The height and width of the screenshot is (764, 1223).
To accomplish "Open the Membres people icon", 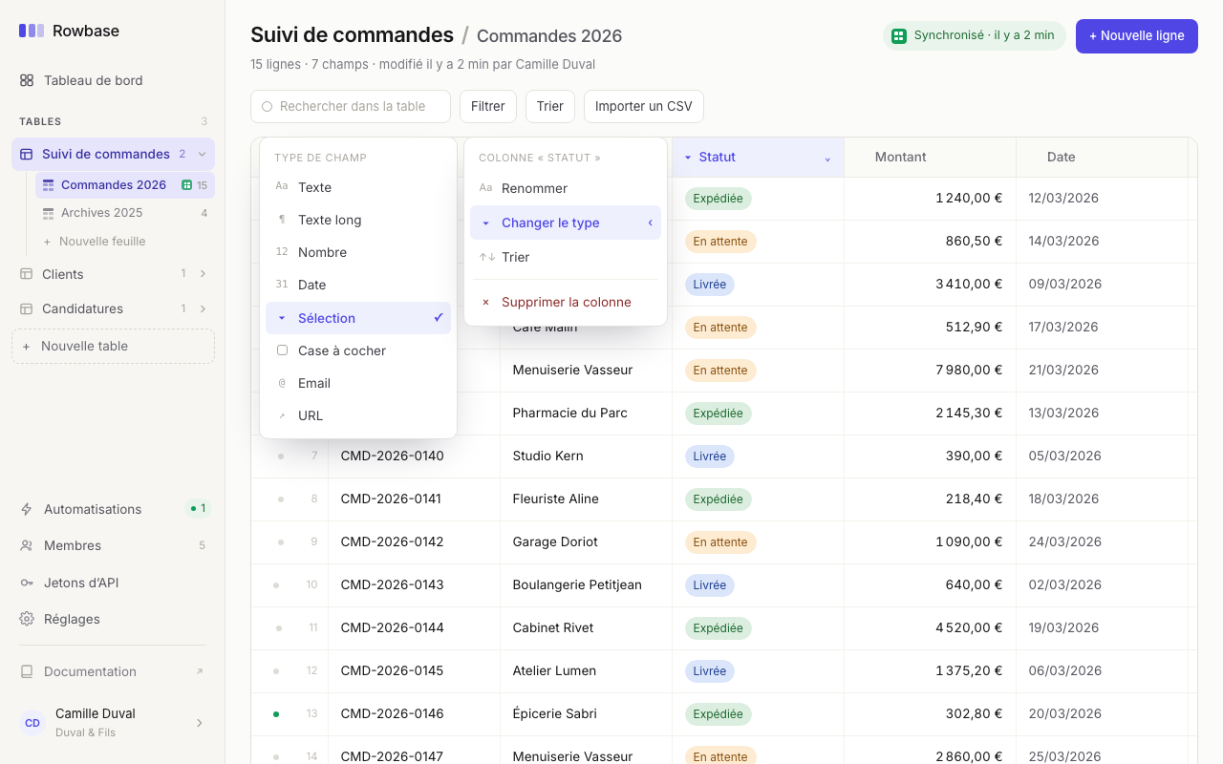I will coord(27,545).
